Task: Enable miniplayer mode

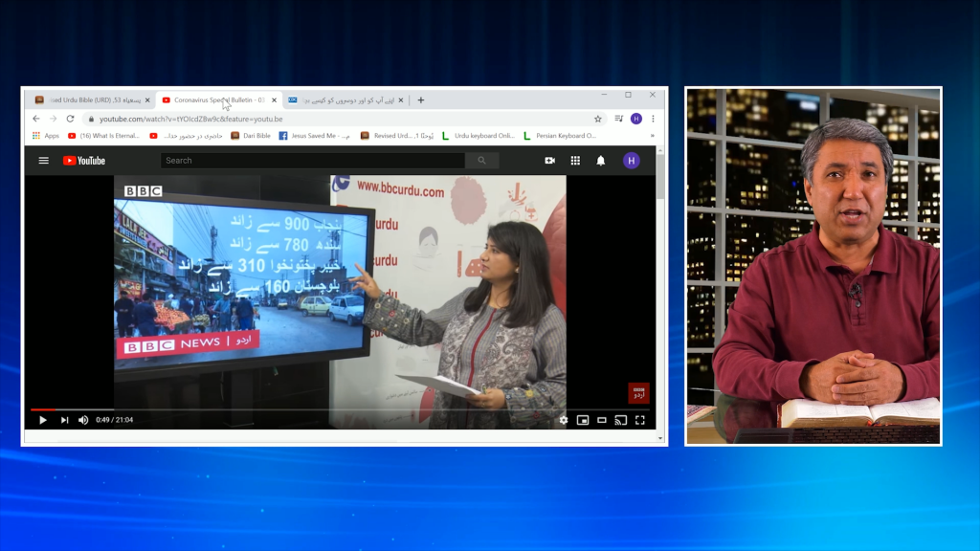Action: [583, 420]
